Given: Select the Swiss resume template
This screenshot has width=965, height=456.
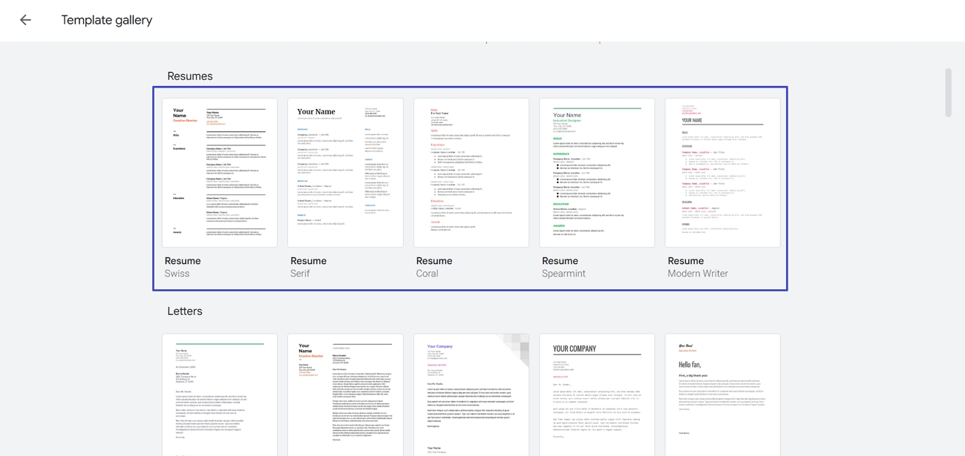Looking at the screenshot, I should (x=220, y=172).
